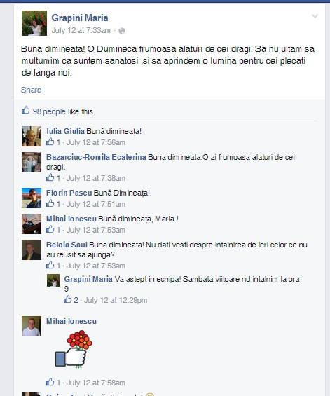Share the Grapini Maria post
The image size is (330, 396).
31,90
